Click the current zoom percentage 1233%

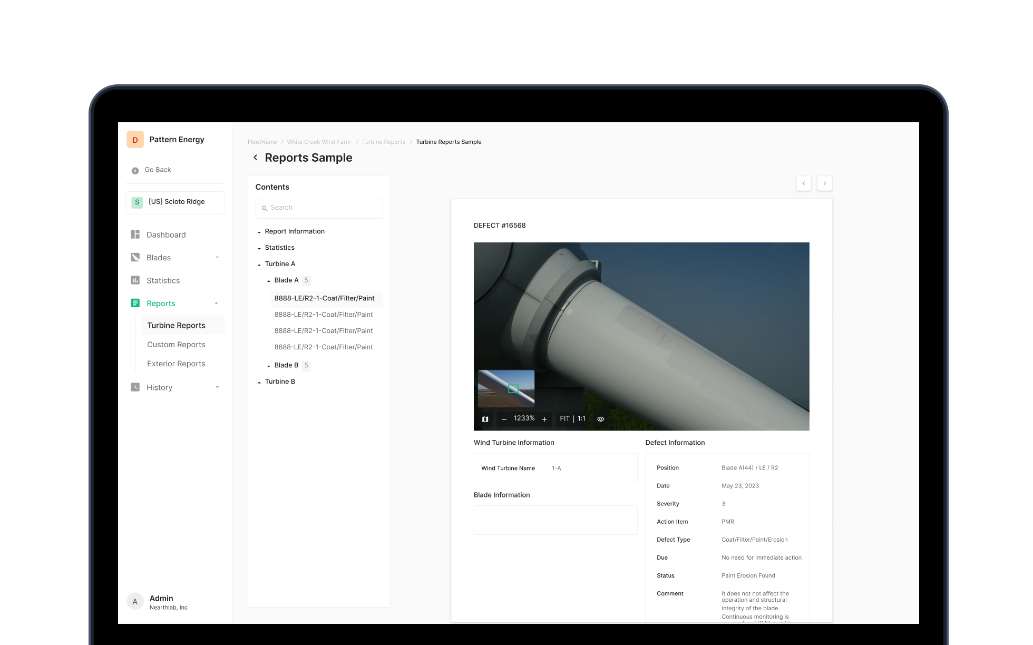click(x=524, y=418)
